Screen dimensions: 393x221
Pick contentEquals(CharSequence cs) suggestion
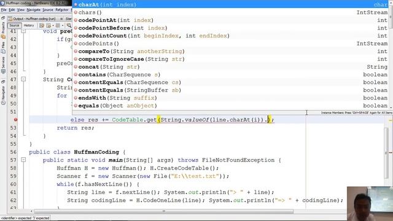tap(231, 82)
